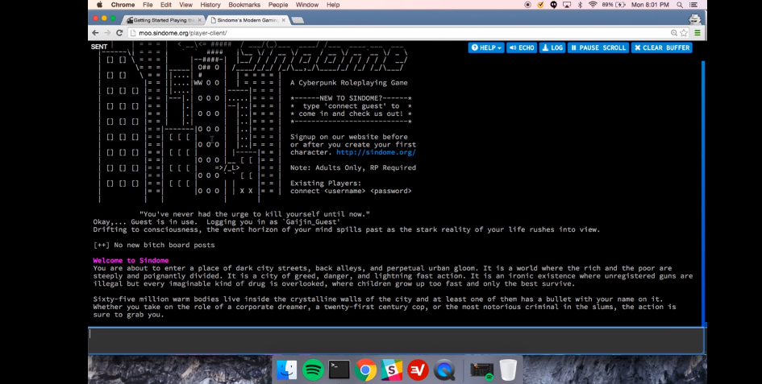This screenshot has height=384, width=762.
Task: Click the zoom magnifier in address bar
Action: [x=674, y=33]
